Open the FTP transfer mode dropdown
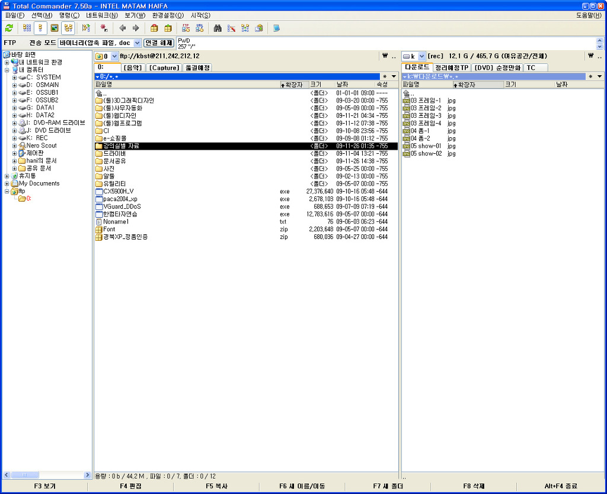 (138, 43)
